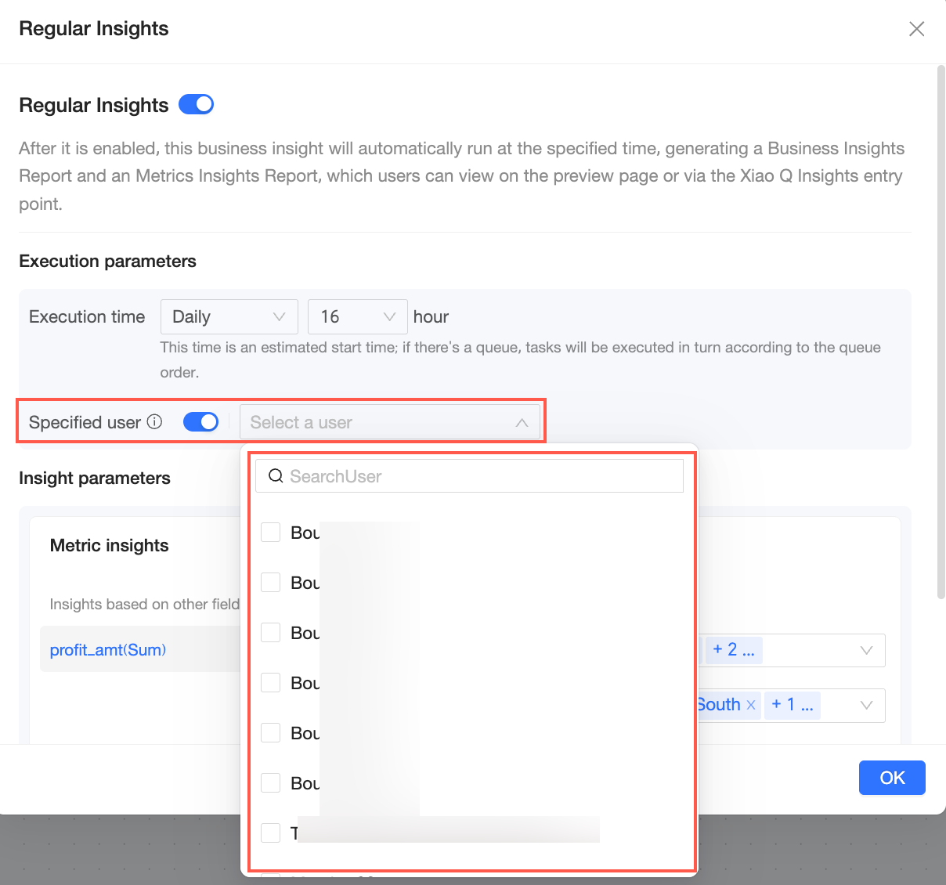Image resolution: width=946 pixels, height=885 pixels.
Task: Click the Specified user info icon
Action: pos(155,422)
